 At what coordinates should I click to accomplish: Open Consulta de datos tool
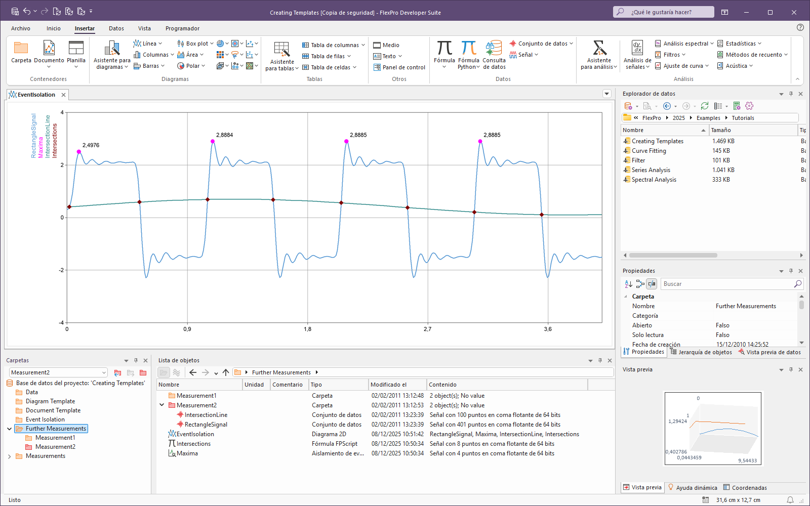click(x=494, y=49)
